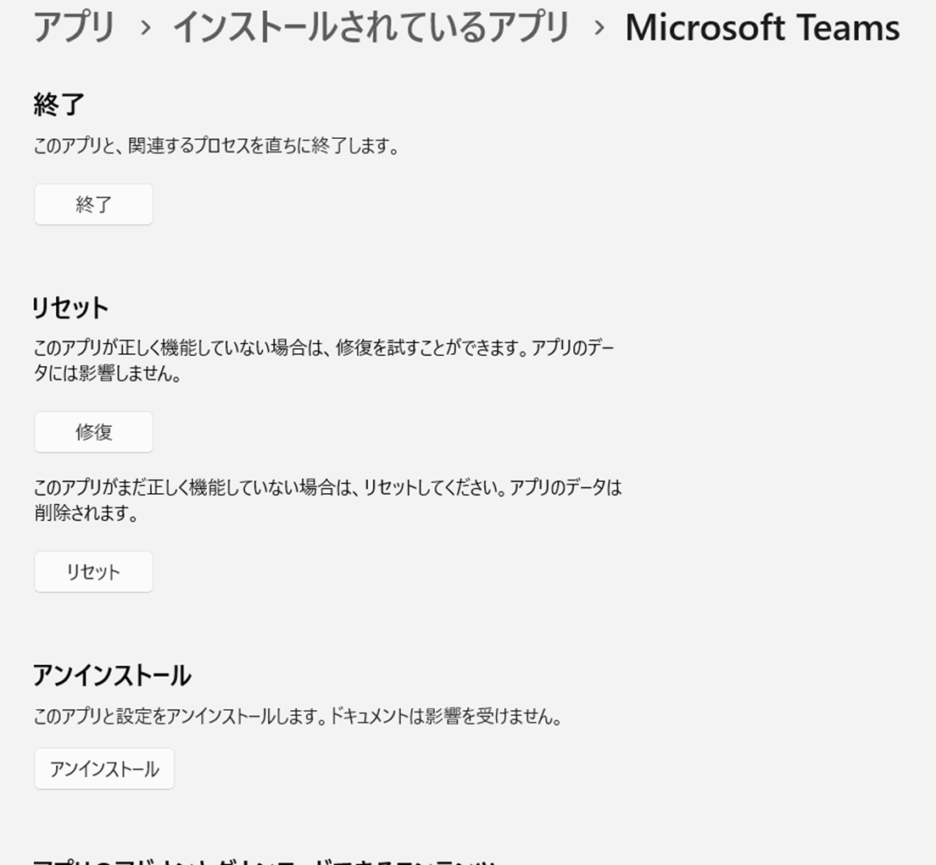Click the リセット button under repair

coord(94,572)
